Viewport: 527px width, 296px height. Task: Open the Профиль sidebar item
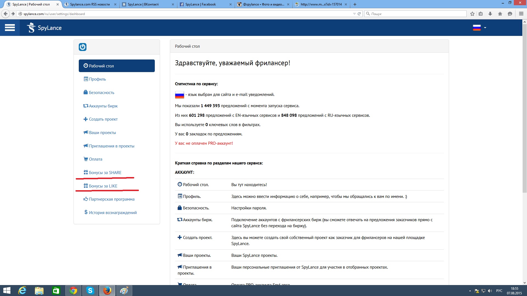click(97, 79)
